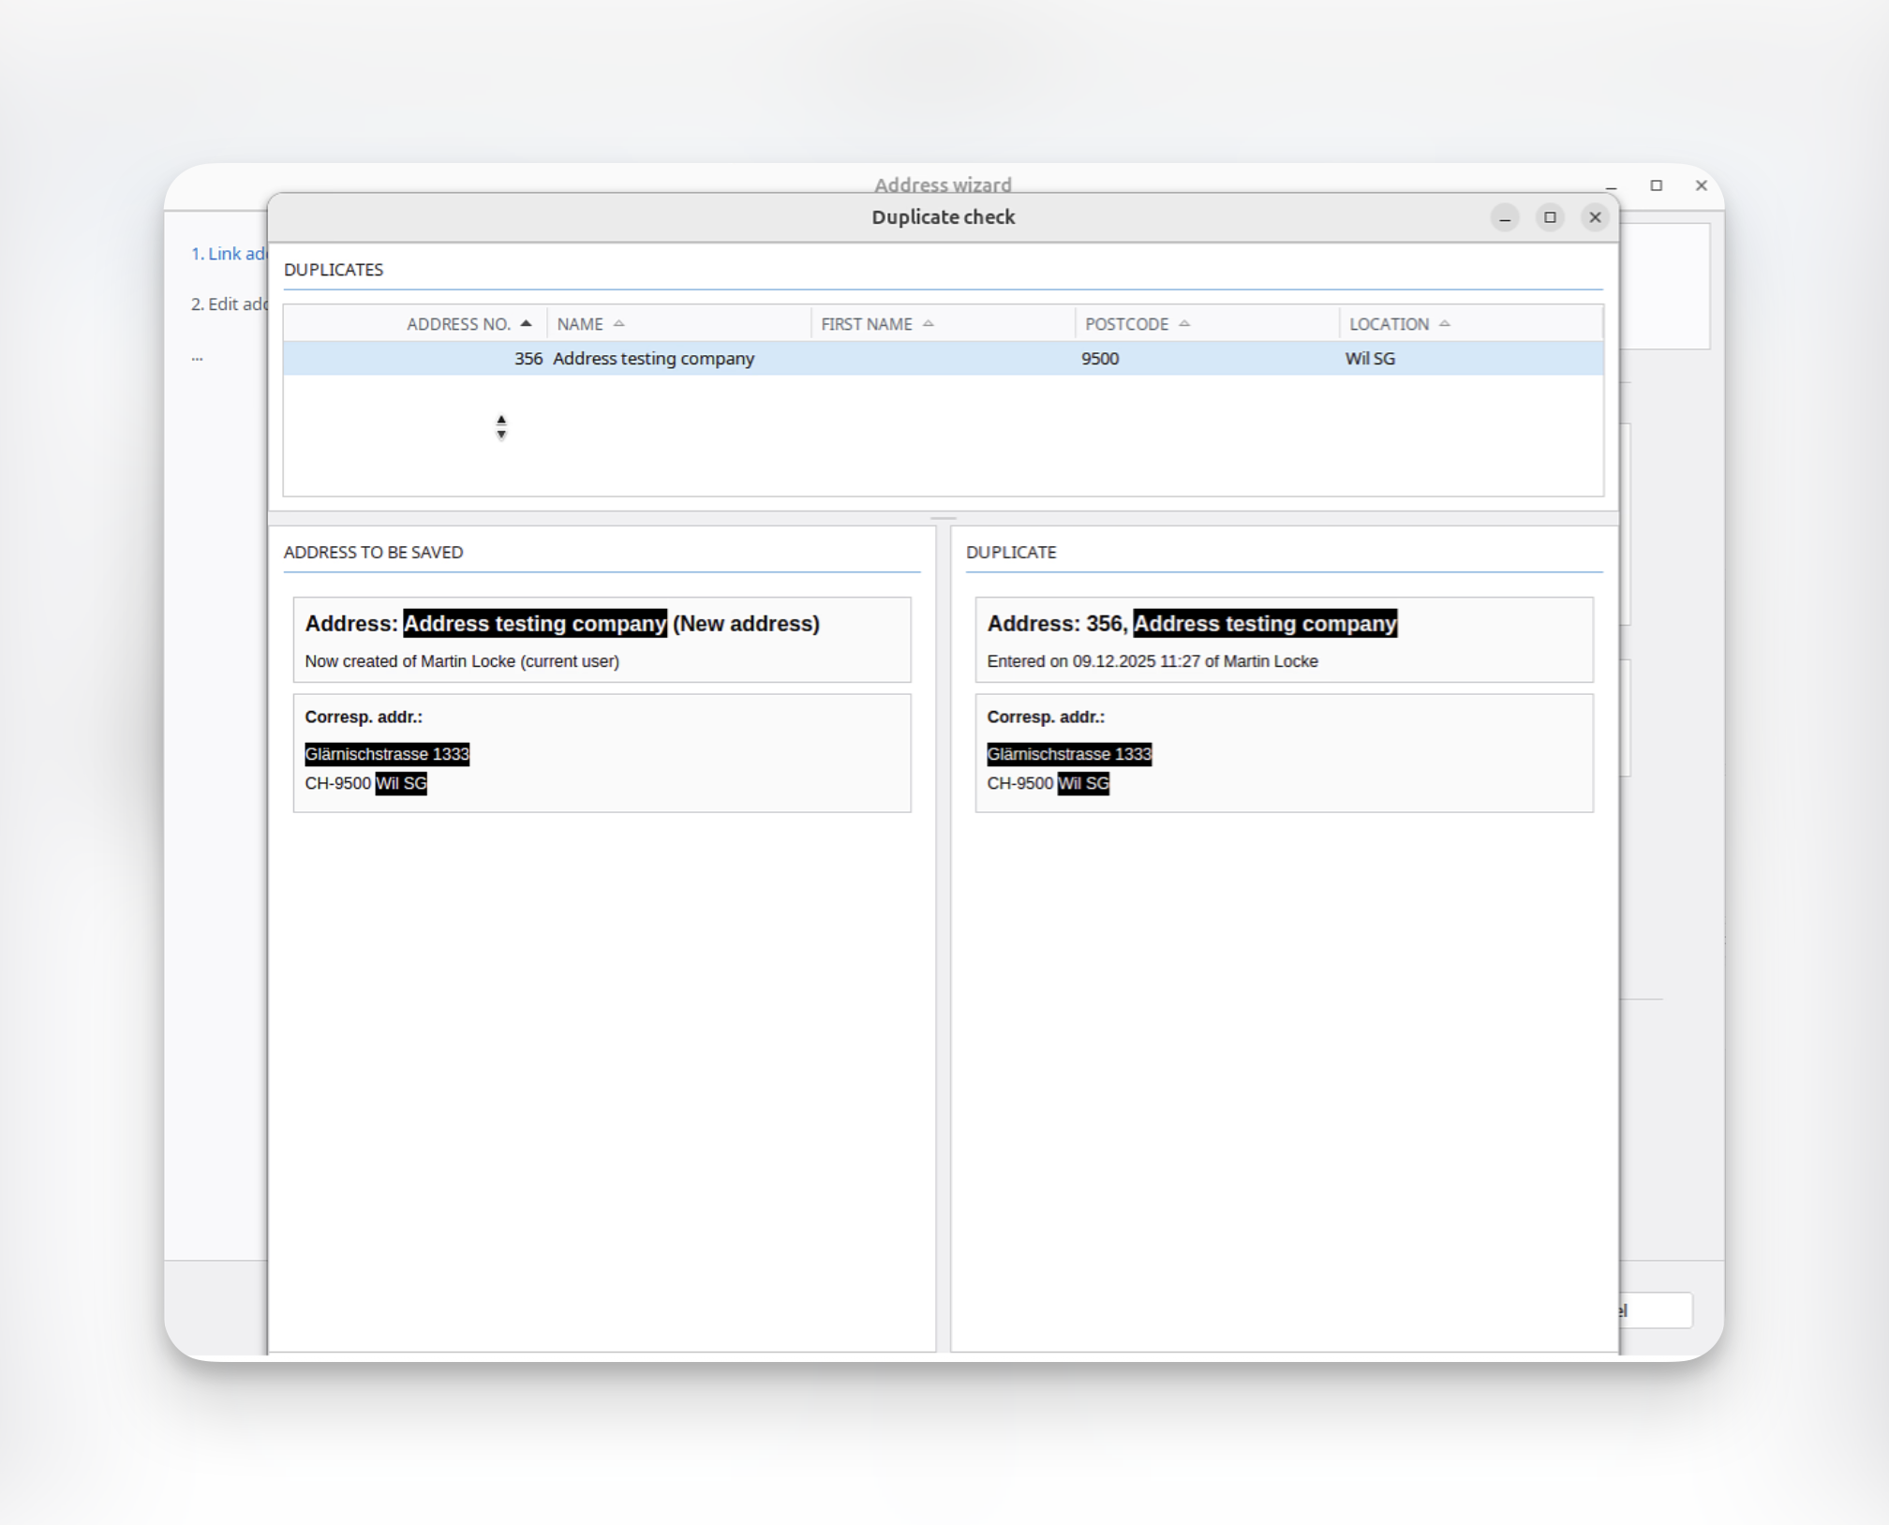
Task: Minimize the Duplicate check dialog
Action: pos(1505,217)
